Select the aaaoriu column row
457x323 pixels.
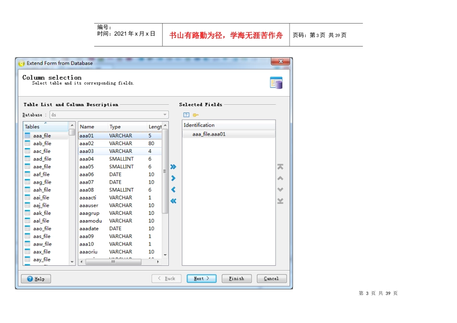120,251
